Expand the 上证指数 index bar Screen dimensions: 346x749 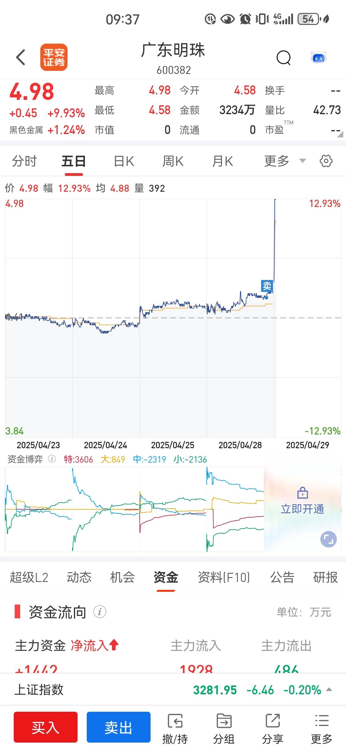pos(329,689)
